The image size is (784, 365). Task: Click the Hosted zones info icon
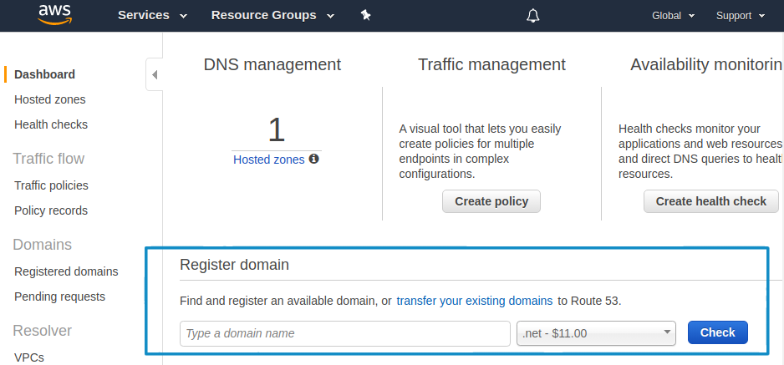[314, 159]
